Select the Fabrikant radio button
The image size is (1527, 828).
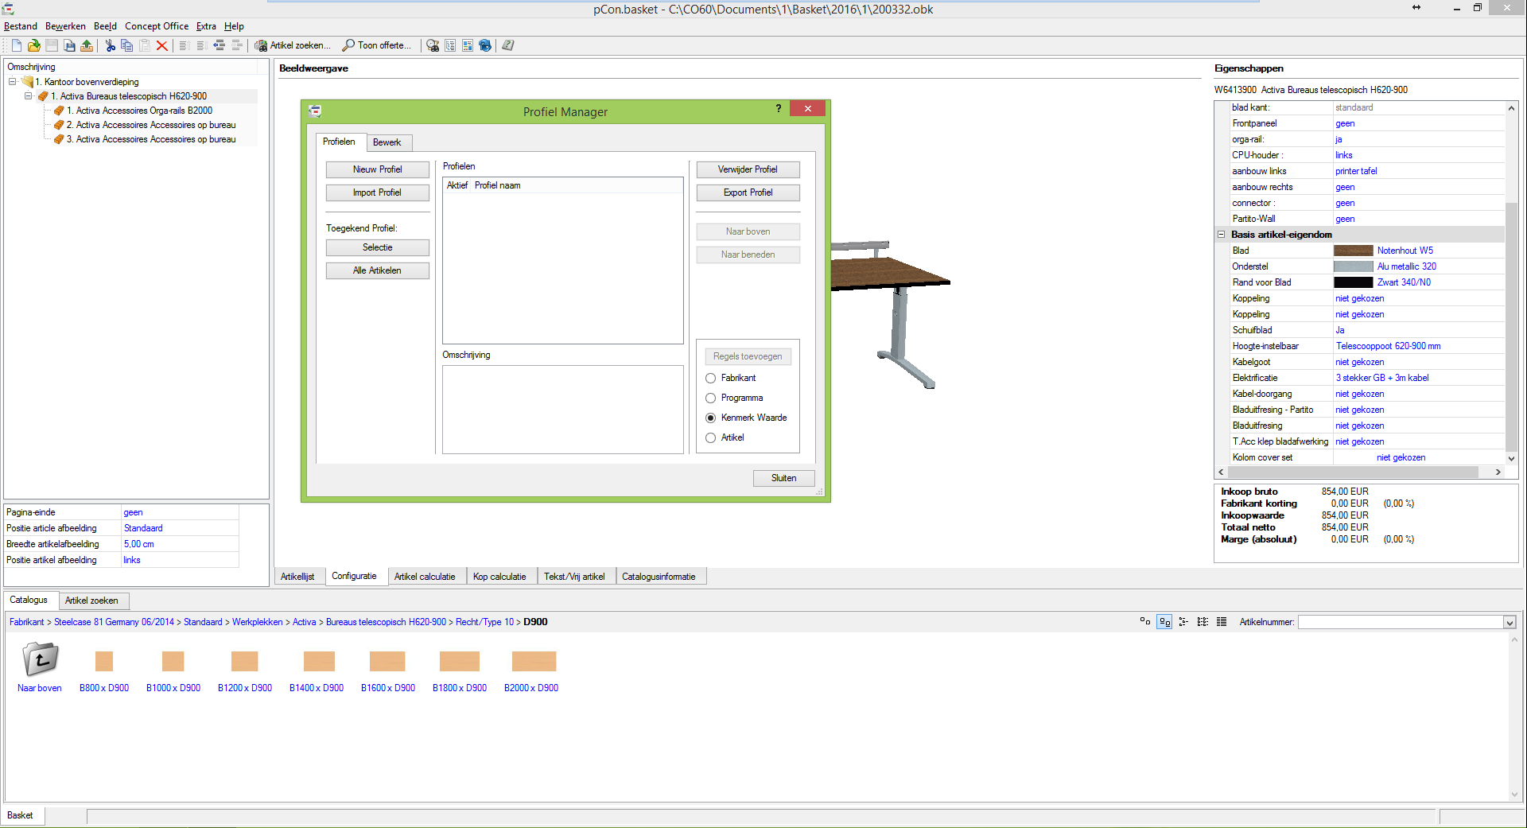tap(711, 379)
